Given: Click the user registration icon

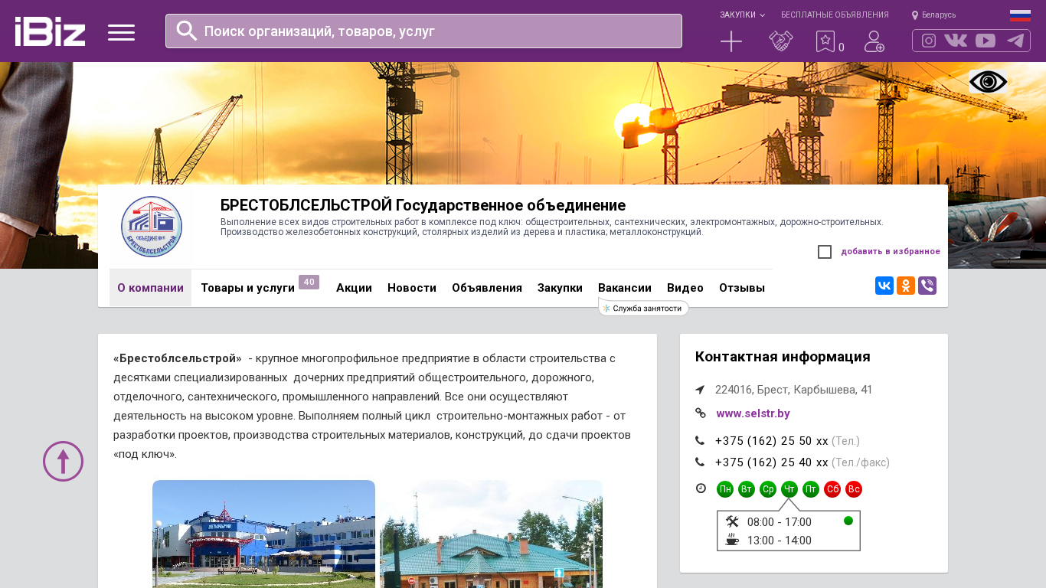Looking at the screenshot, I should 874,41.
